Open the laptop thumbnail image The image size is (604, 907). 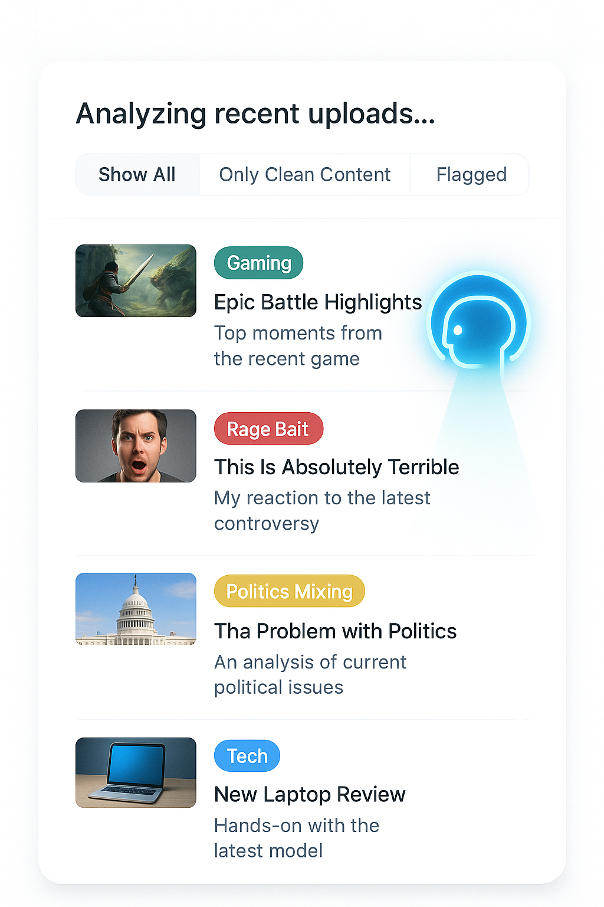pyautogui.click(x=136, y=772)
